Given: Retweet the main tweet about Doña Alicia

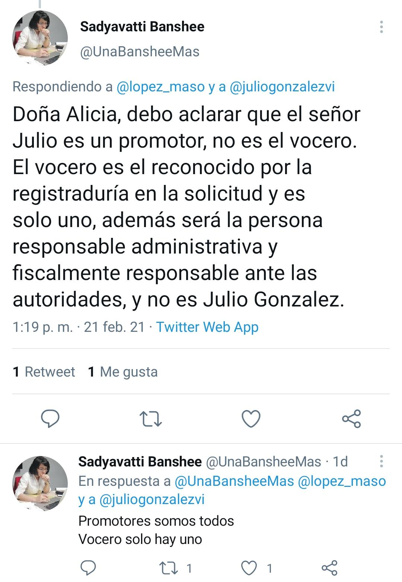Looking at the screenshot, I should [x=150, y=419].
